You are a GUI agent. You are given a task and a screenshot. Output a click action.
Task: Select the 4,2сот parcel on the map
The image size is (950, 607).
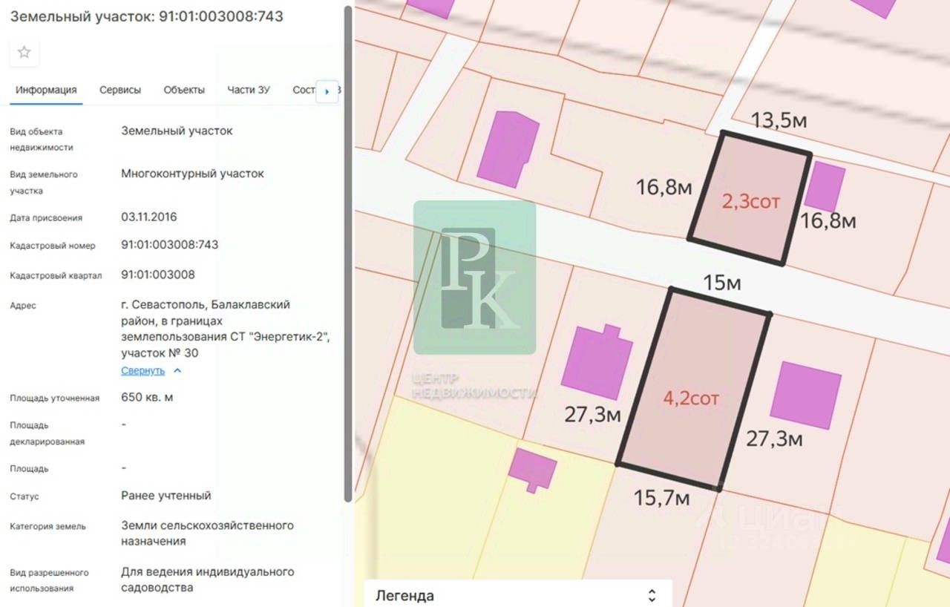tap(694, 390)
